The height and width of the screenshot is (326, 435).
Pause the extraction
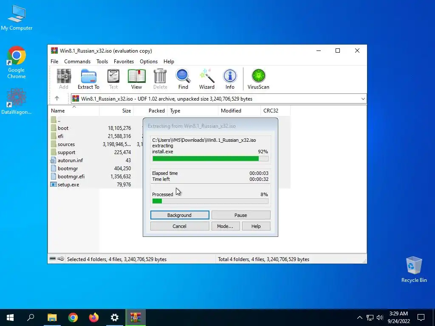pos(241,215)
